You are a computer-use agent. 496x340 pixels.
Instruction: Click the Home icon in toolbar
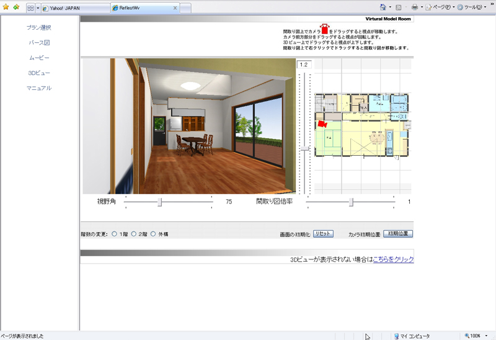[384, 7]
